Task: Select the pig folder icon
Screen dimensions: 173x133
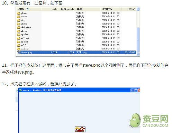Action: tap(19, 20)
